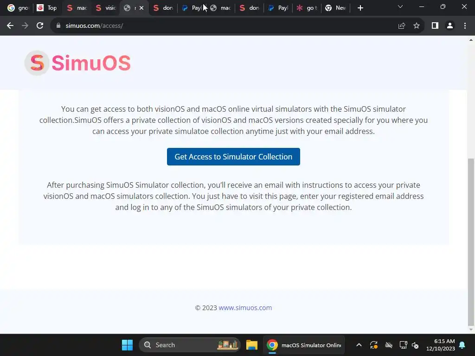Bookmark this page with the star icon

[x=417, y=26]
